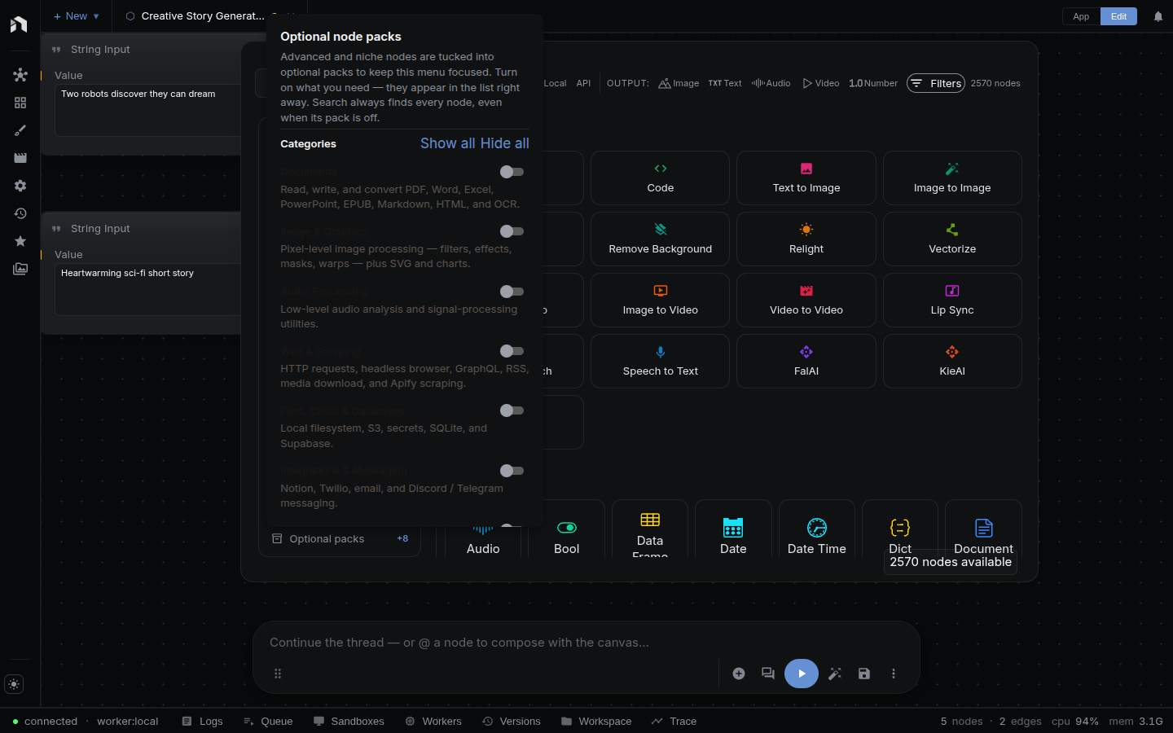
Task: Enable the Documents pack toggle
Action: [x=512, y=172]
